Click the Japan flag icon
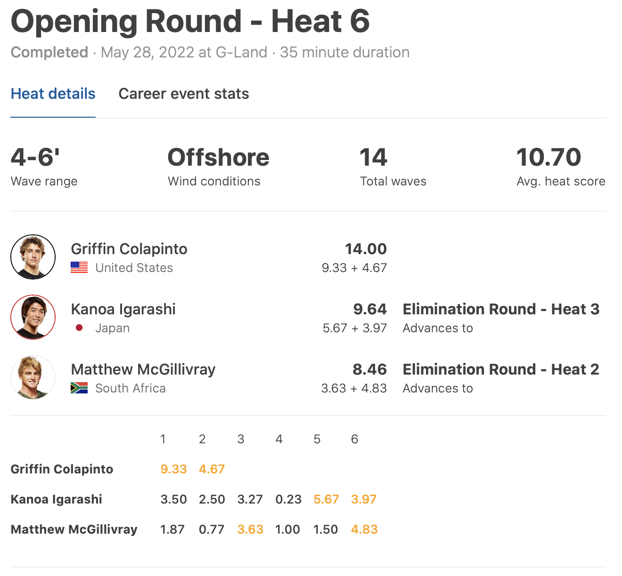The image size is (622, 576). (x=79, y=328)
